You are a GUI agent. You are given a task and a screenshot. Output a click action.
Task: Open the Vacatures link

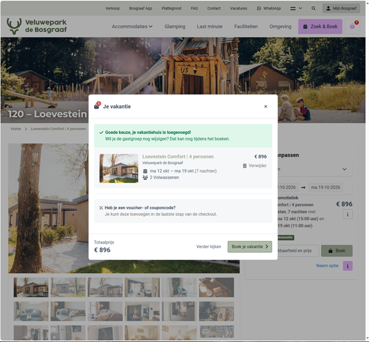(x=239, y=8)
